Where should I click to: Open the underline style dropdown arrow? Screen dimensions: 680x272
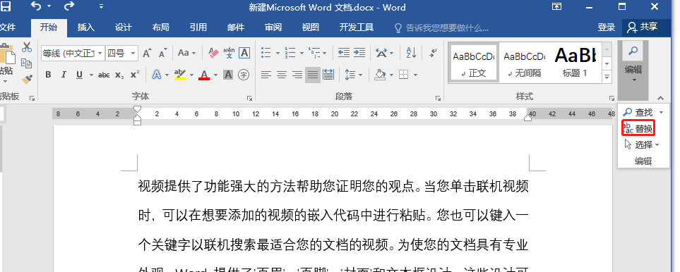91,75
